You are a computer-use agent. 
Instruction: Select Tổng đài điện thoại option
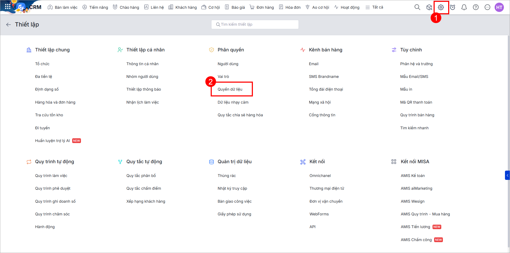click(326, 89)
